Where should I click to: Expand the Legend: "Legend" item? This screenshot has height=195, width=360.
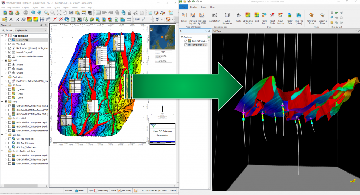(x=6, y=52)
